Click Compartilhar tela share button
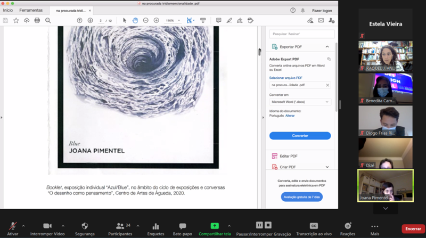Image resolution: width=426 pixels, height=238 pixels. 215,229
